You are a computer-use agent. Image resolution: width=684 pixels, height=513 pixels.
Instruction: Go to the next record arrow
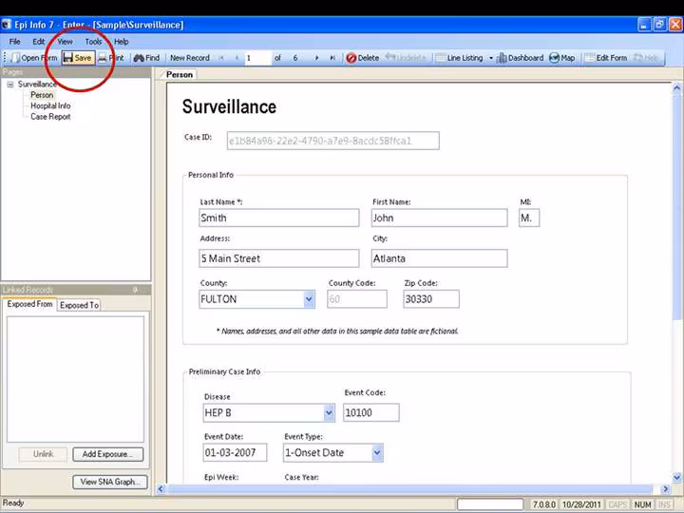coord(317,58)
